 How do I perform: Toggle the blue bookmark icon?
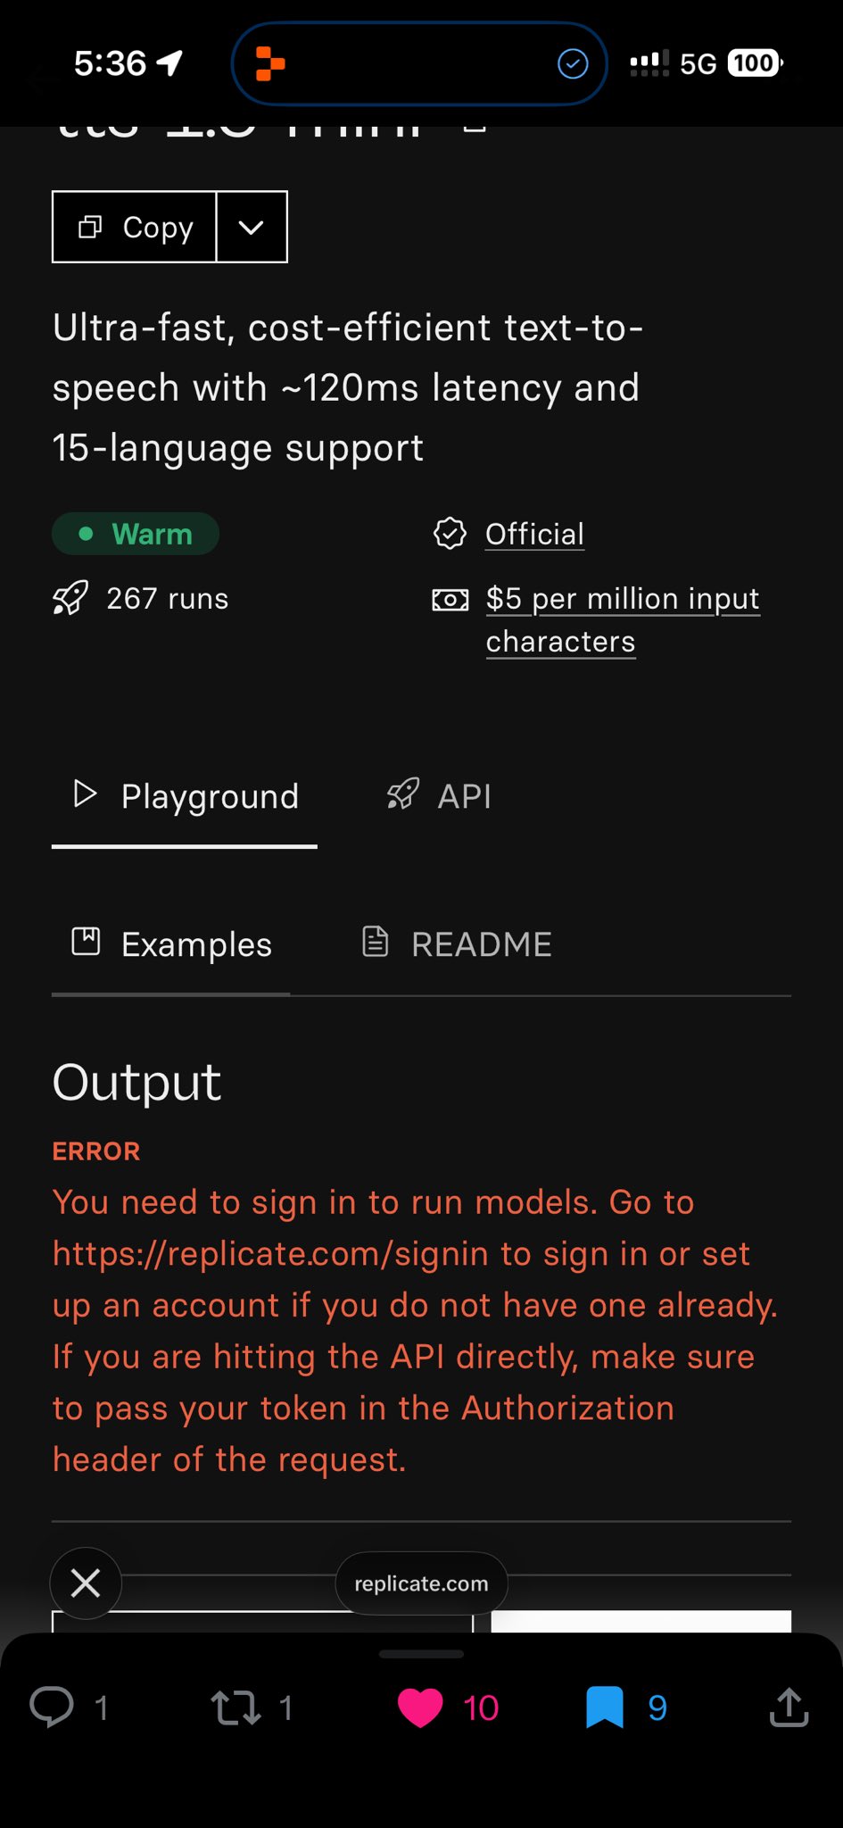(x=604, y=1708)
